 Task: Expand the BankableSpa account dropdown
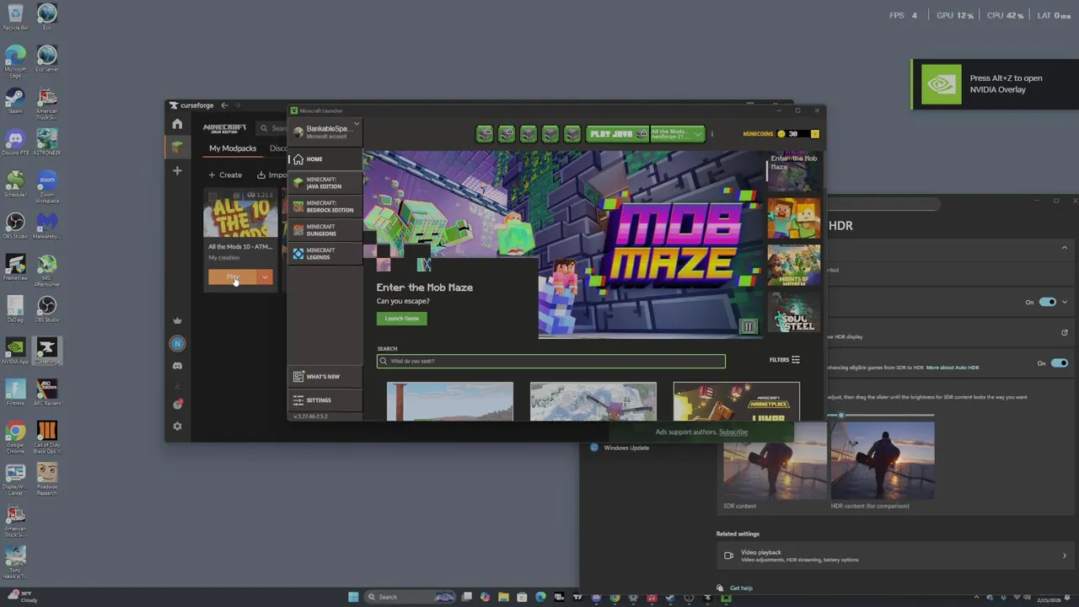click(x=357, y=125)
